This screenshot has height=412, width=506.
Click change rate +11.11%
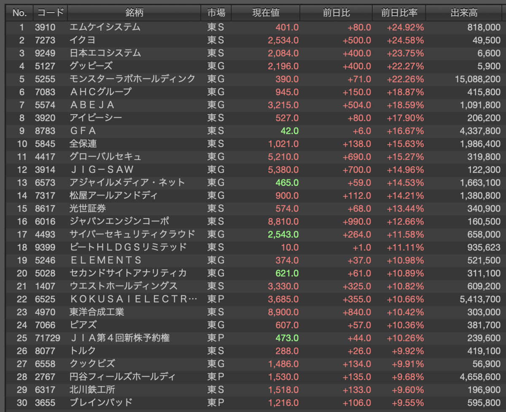pos(405,247)
